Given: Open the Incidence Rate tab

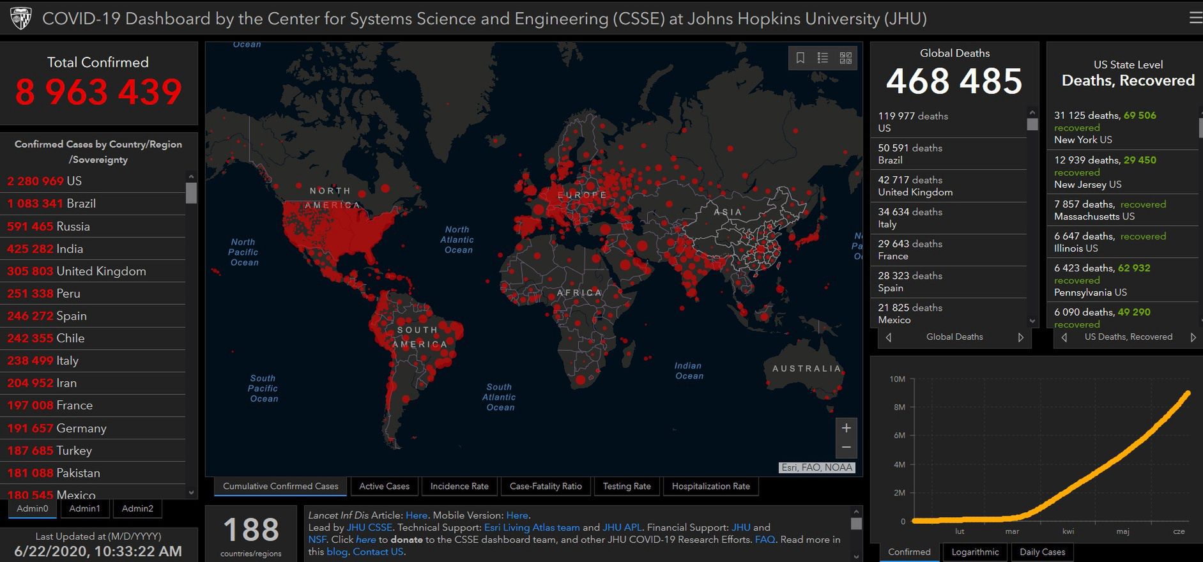Looking at the screenshot, I should point(459,487).
